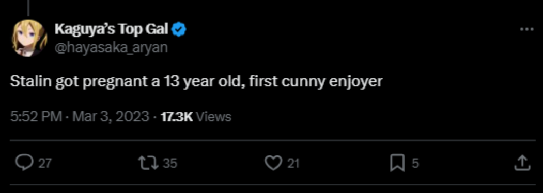Like the post with the heart icon

point(274,163)
